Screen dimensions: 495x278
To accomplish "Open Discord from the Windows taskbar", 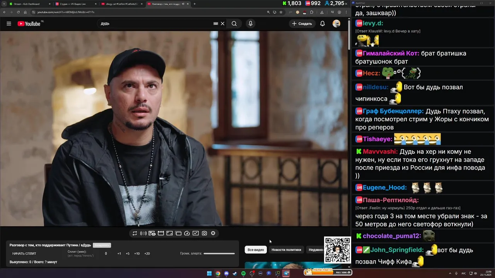I will coord(226,273).
